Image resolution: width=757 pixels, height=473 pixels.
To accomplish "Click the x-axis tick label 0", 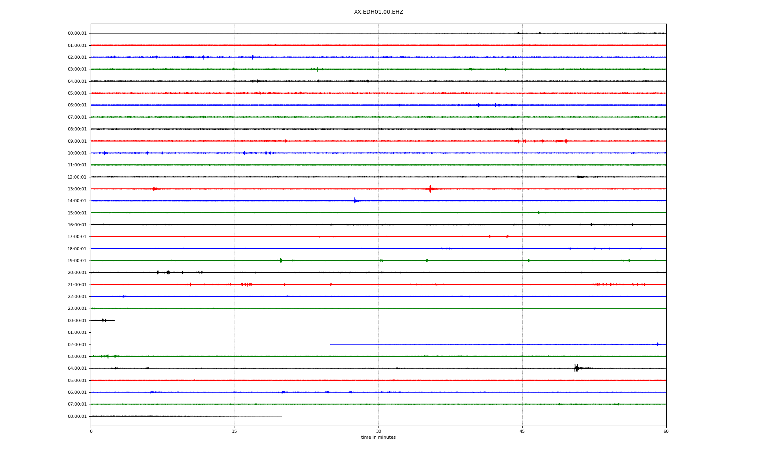I will (91, 431).
